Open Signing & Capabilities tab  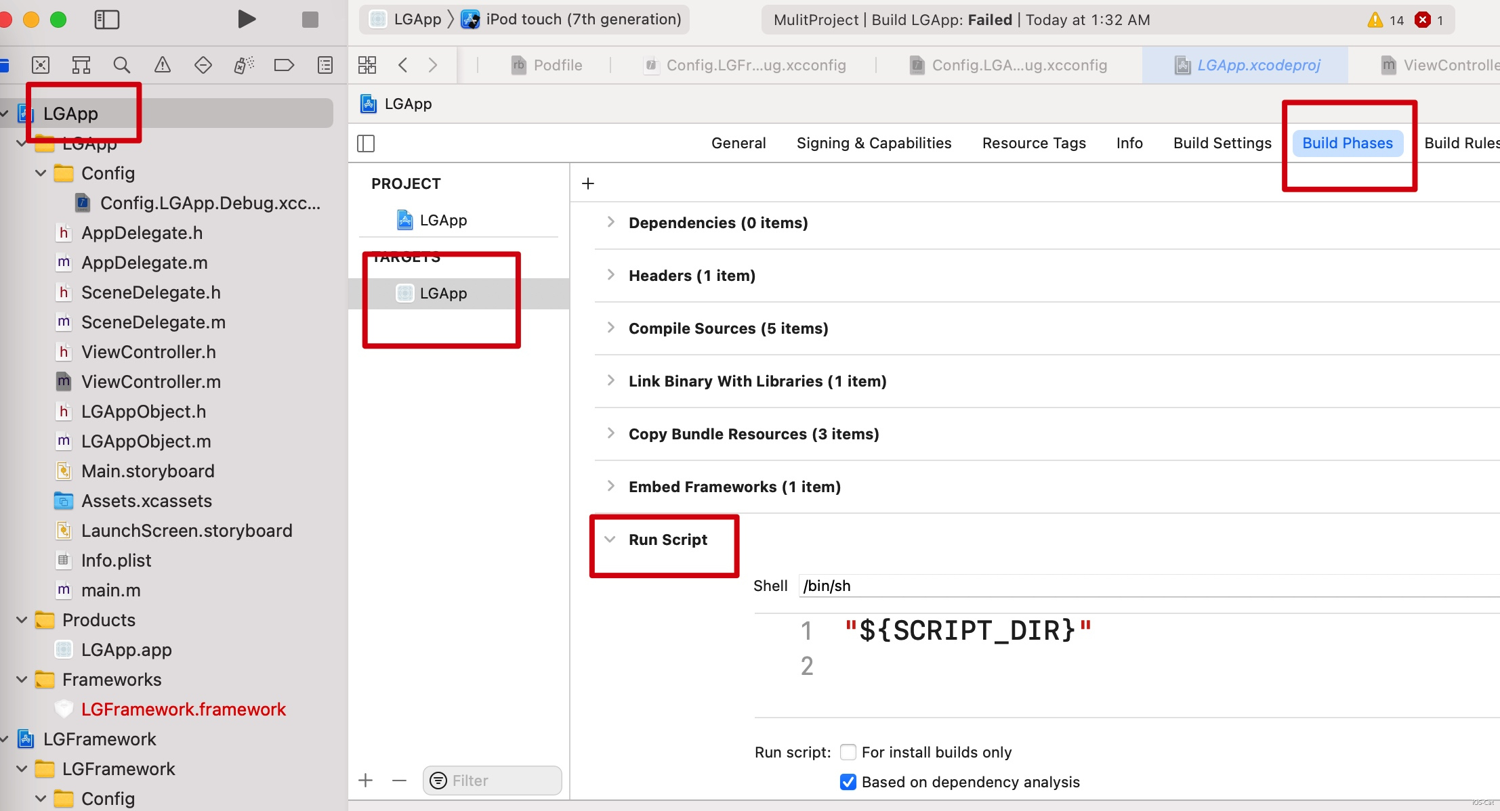click(x=874, y=143)
